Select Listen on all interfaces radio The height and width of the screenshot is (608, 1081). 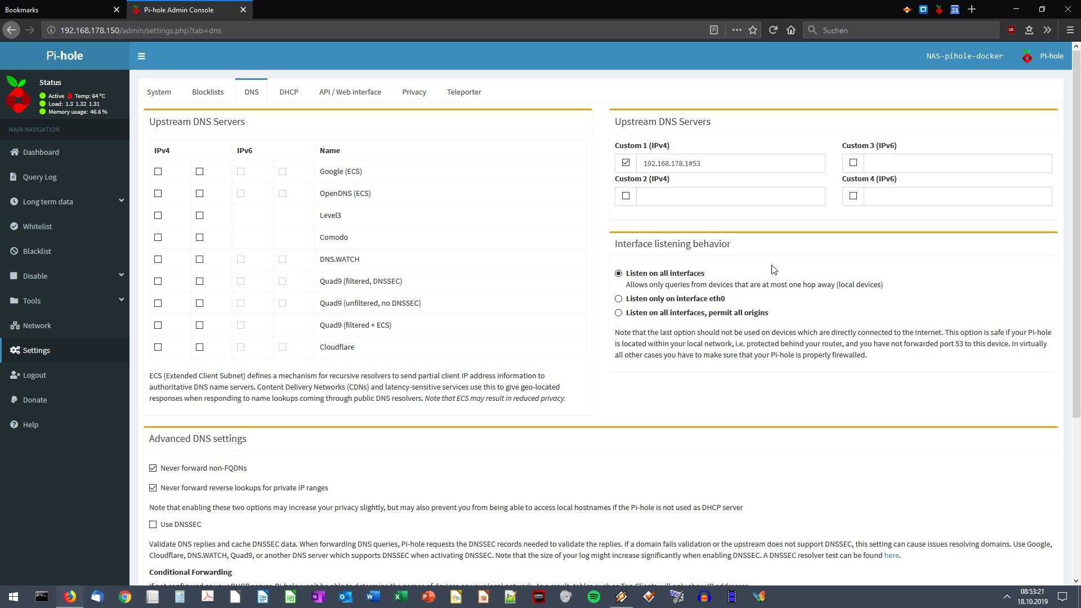pos(618,274)
